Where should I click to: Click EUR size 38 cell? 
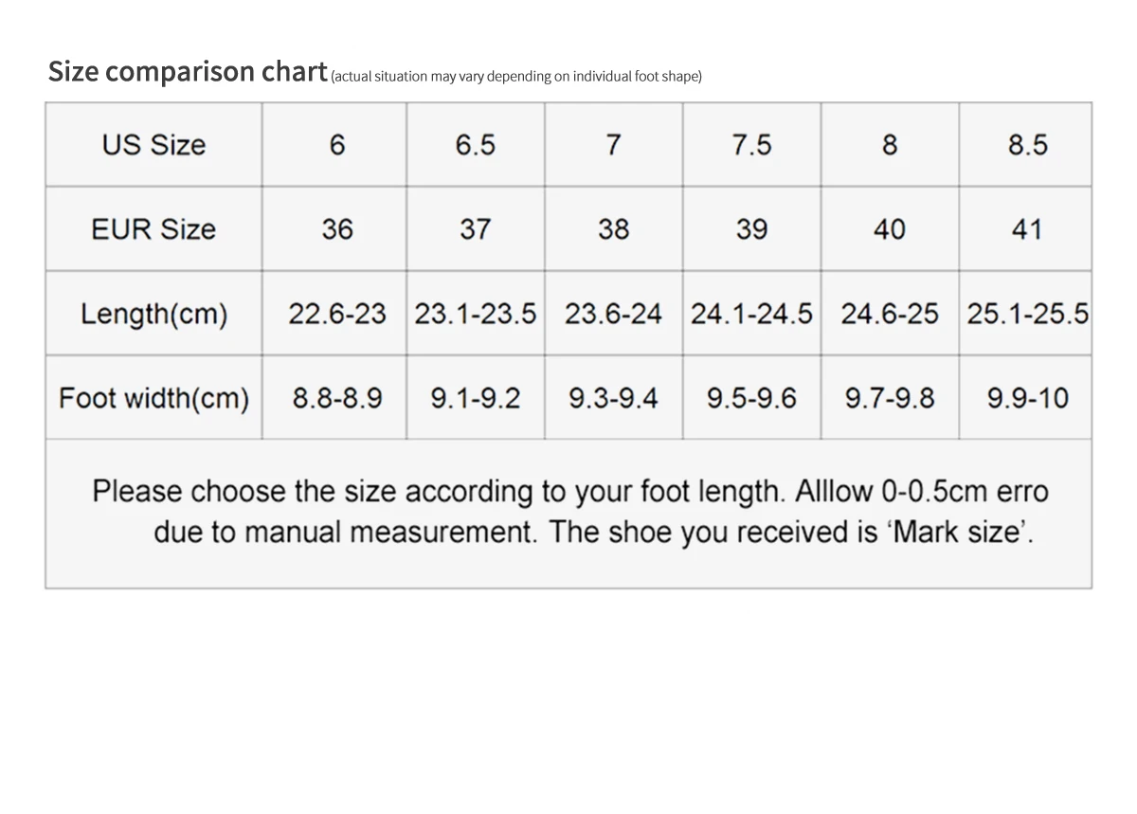(x=613, y=228)
